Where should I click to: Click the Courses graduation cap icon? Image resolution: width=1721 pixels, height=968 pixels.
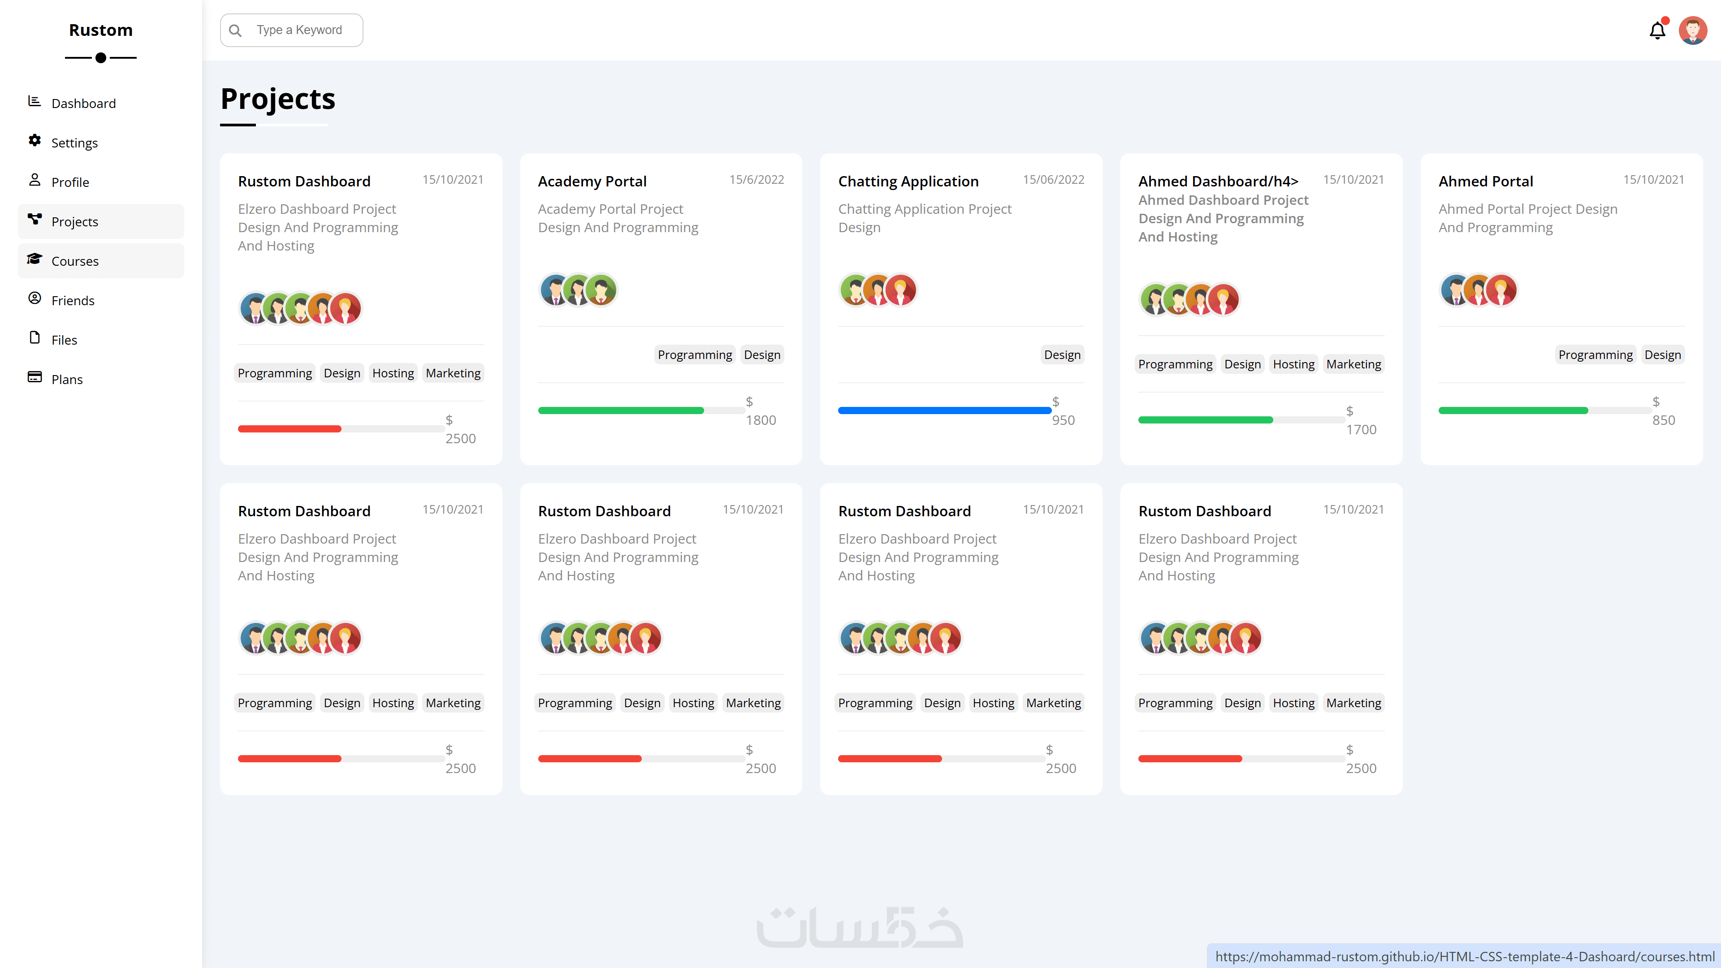(x=35, y=259)
